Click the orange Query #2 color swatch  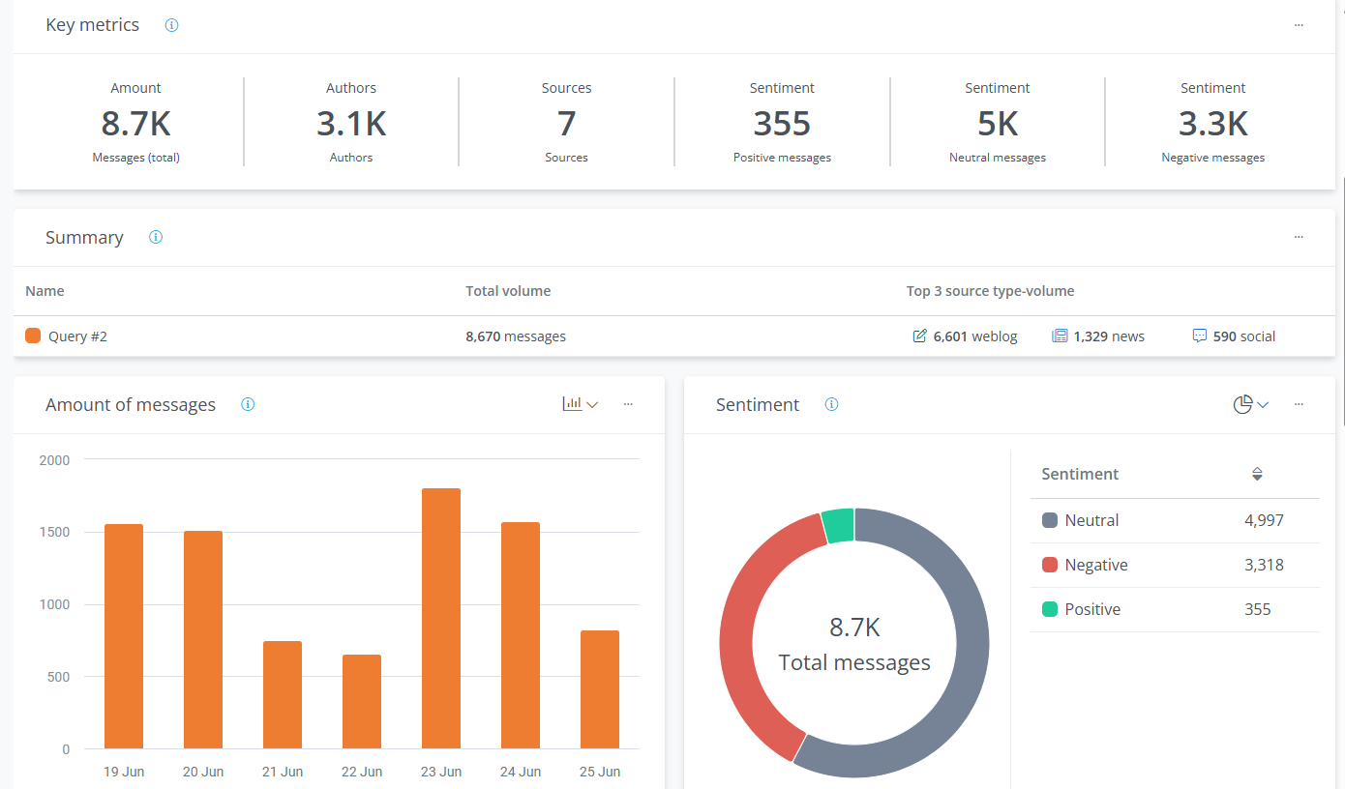[x=33, y=336]
